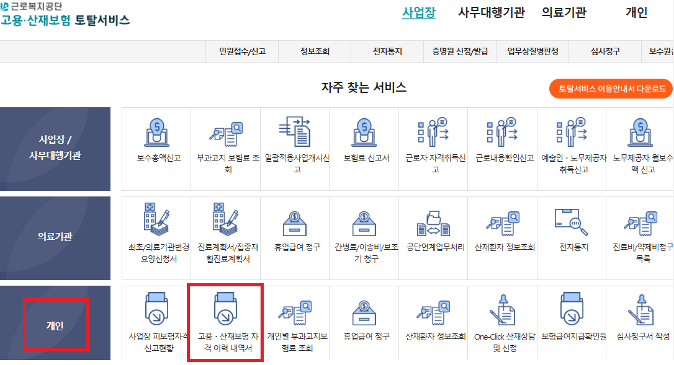This screenshot has width=674, height=365.
Task: Download 토탈서비스 이용안내서 via orange button
Action: coord(611,89)
